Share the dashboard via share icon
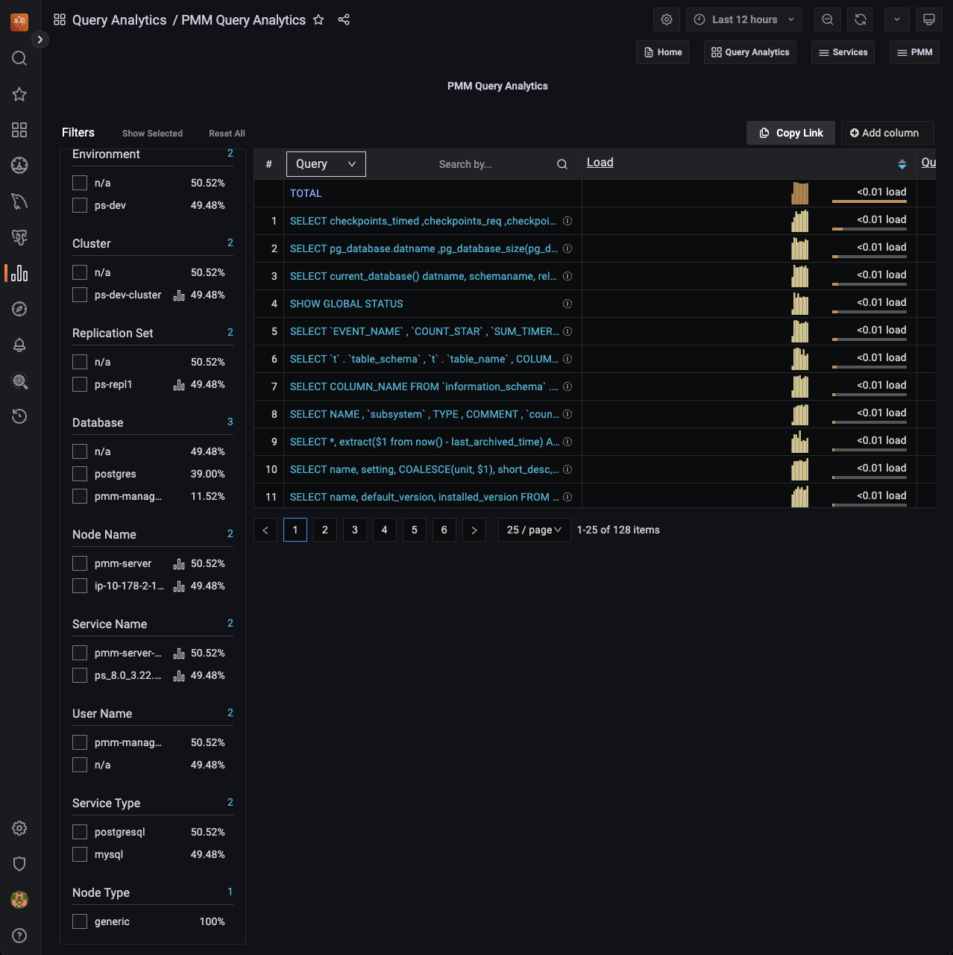This screenshot has height=955, width=953. (344, 20)
